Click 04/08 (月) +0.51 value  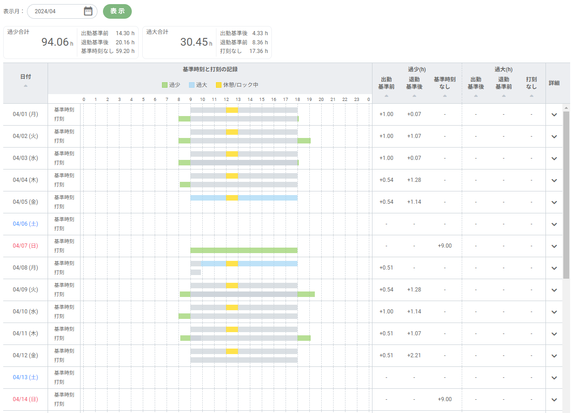point(386,268)
